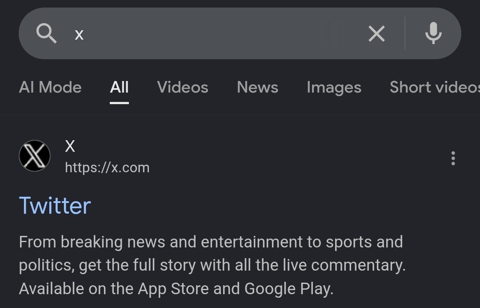Viewport: 480px width, 308px height.
Task: Open the Short videos tab
Action: coord(435,87)
